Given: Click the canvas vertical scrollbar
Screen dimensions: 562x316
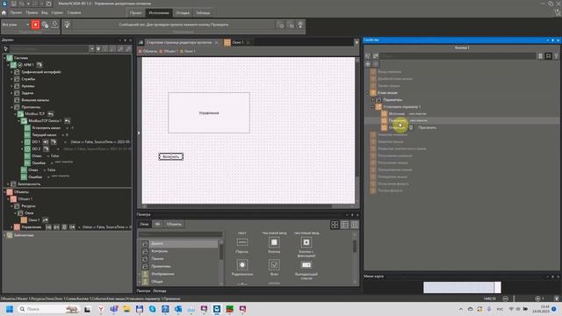Looking at the screenshot, I should (357, 131).
